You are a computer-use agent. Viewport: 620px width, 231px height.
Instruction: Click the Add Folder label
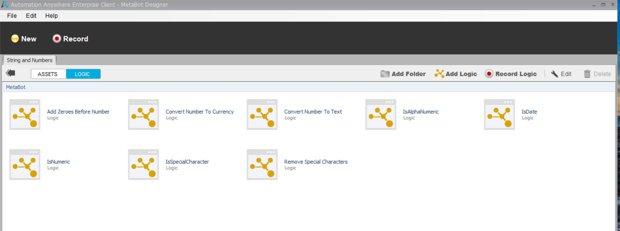pyautogui.click(x=408, y=74)
